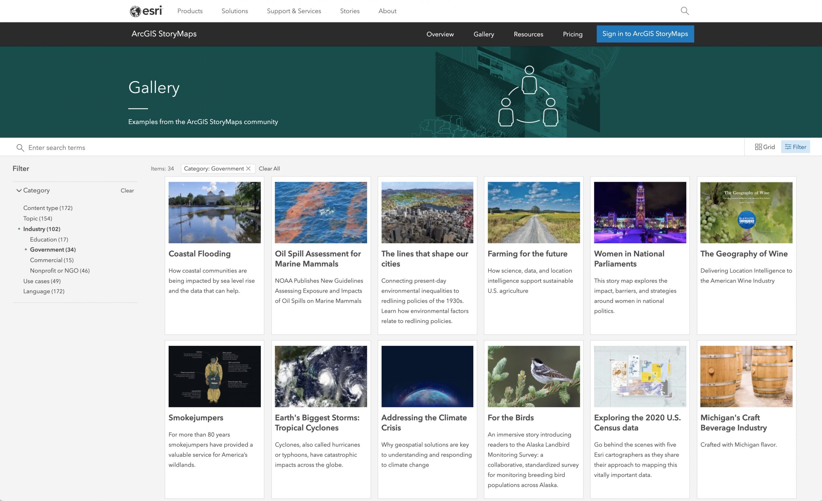Remove the Category: Government filter tag

click(x=248, y=169)
